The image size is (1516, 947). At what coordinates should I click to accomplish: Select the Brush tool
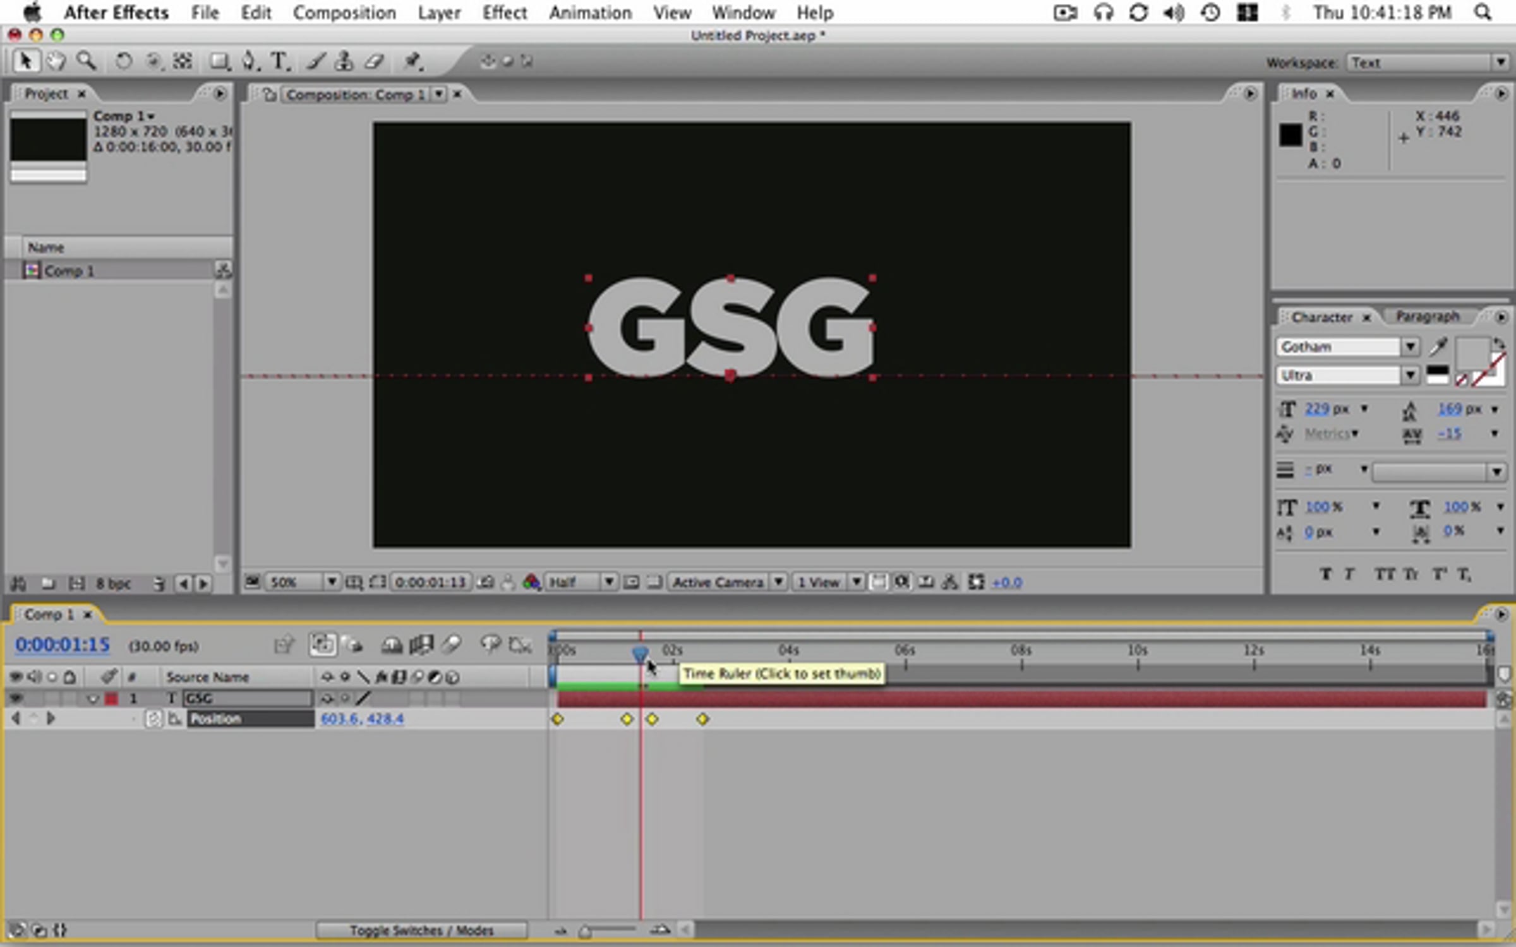316,61
